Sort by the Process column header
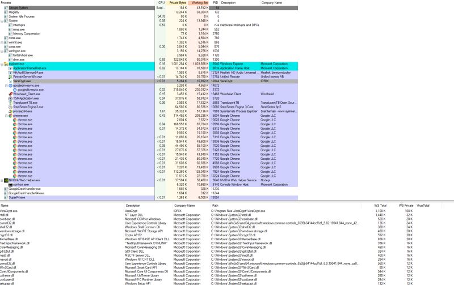Viewport: 454px width, 285px height. pyautogui.click(x=77, y=3)
